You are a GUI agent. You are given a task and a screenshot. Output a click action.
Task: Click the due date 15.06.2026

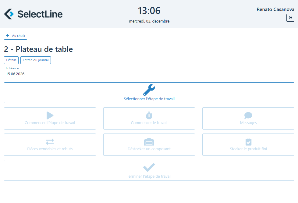[x=15, y=74]
